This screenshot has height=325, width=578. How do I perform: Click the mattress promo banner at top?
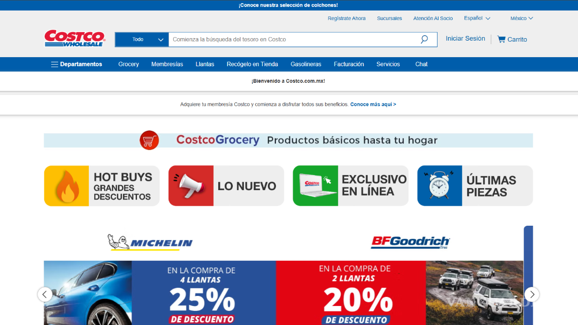click(289, 5)
